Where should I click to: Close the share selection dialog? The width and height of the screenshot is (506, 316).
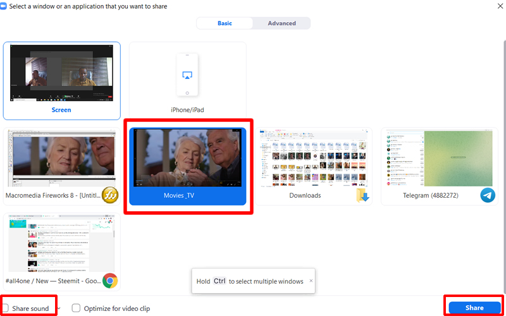click(x=500, y=5)
